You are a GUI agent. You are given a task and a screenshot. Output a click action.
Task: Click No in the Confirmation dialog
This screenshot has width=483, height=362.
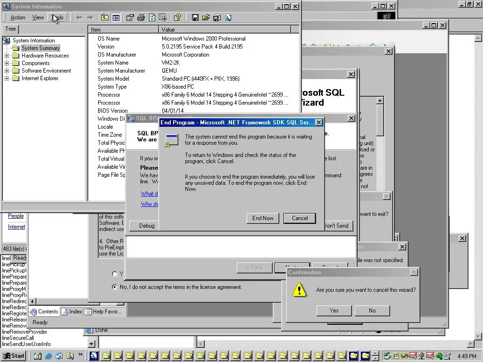pyautogui.click(x=372, y=311)
